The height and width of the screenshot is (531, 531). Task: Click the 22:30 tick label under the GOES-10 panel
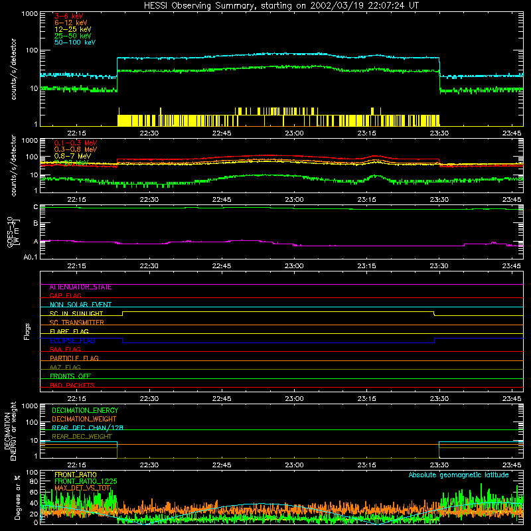[x=149, y=266]
